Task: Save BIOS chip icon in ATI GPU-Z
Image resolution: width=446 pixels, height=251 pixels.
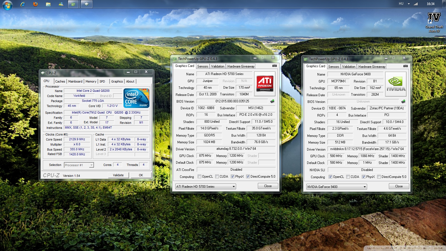Action: coord(272,101)
